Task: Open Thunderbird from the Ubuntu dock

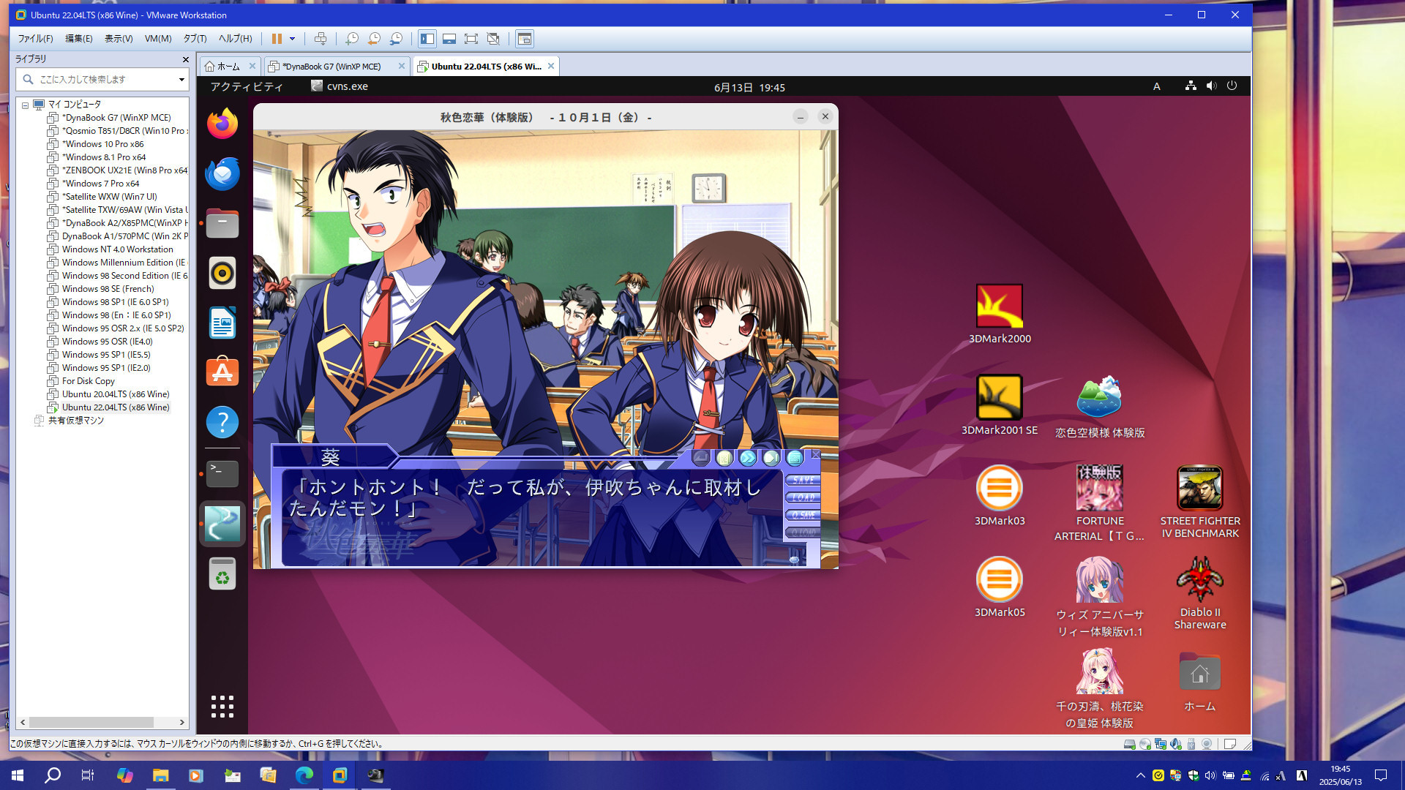Action: point(222,173)
